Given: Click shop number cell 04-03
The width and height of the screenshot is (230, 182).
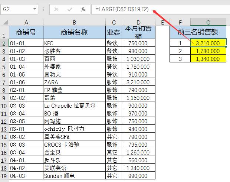Looking at the screenshot, I should point(26,175).
